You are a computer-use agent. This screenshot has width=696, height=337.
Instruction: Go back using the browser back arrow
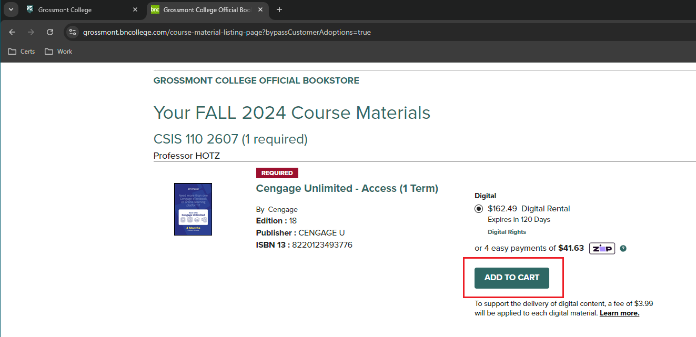coord(12,32)
